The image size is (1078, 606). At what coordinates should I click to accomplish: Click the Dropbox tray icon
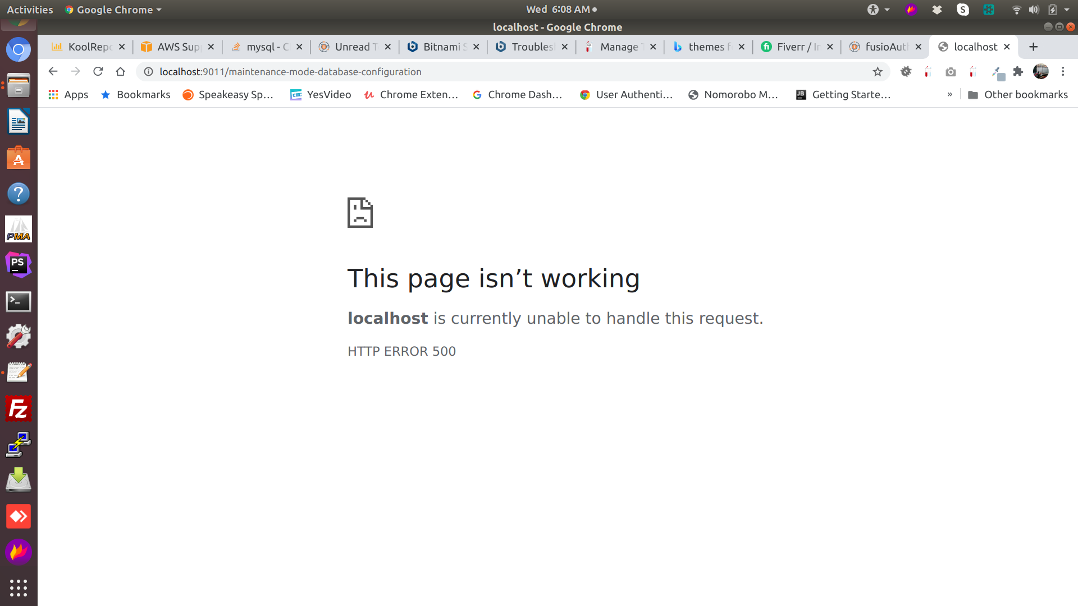coord(937,10)
